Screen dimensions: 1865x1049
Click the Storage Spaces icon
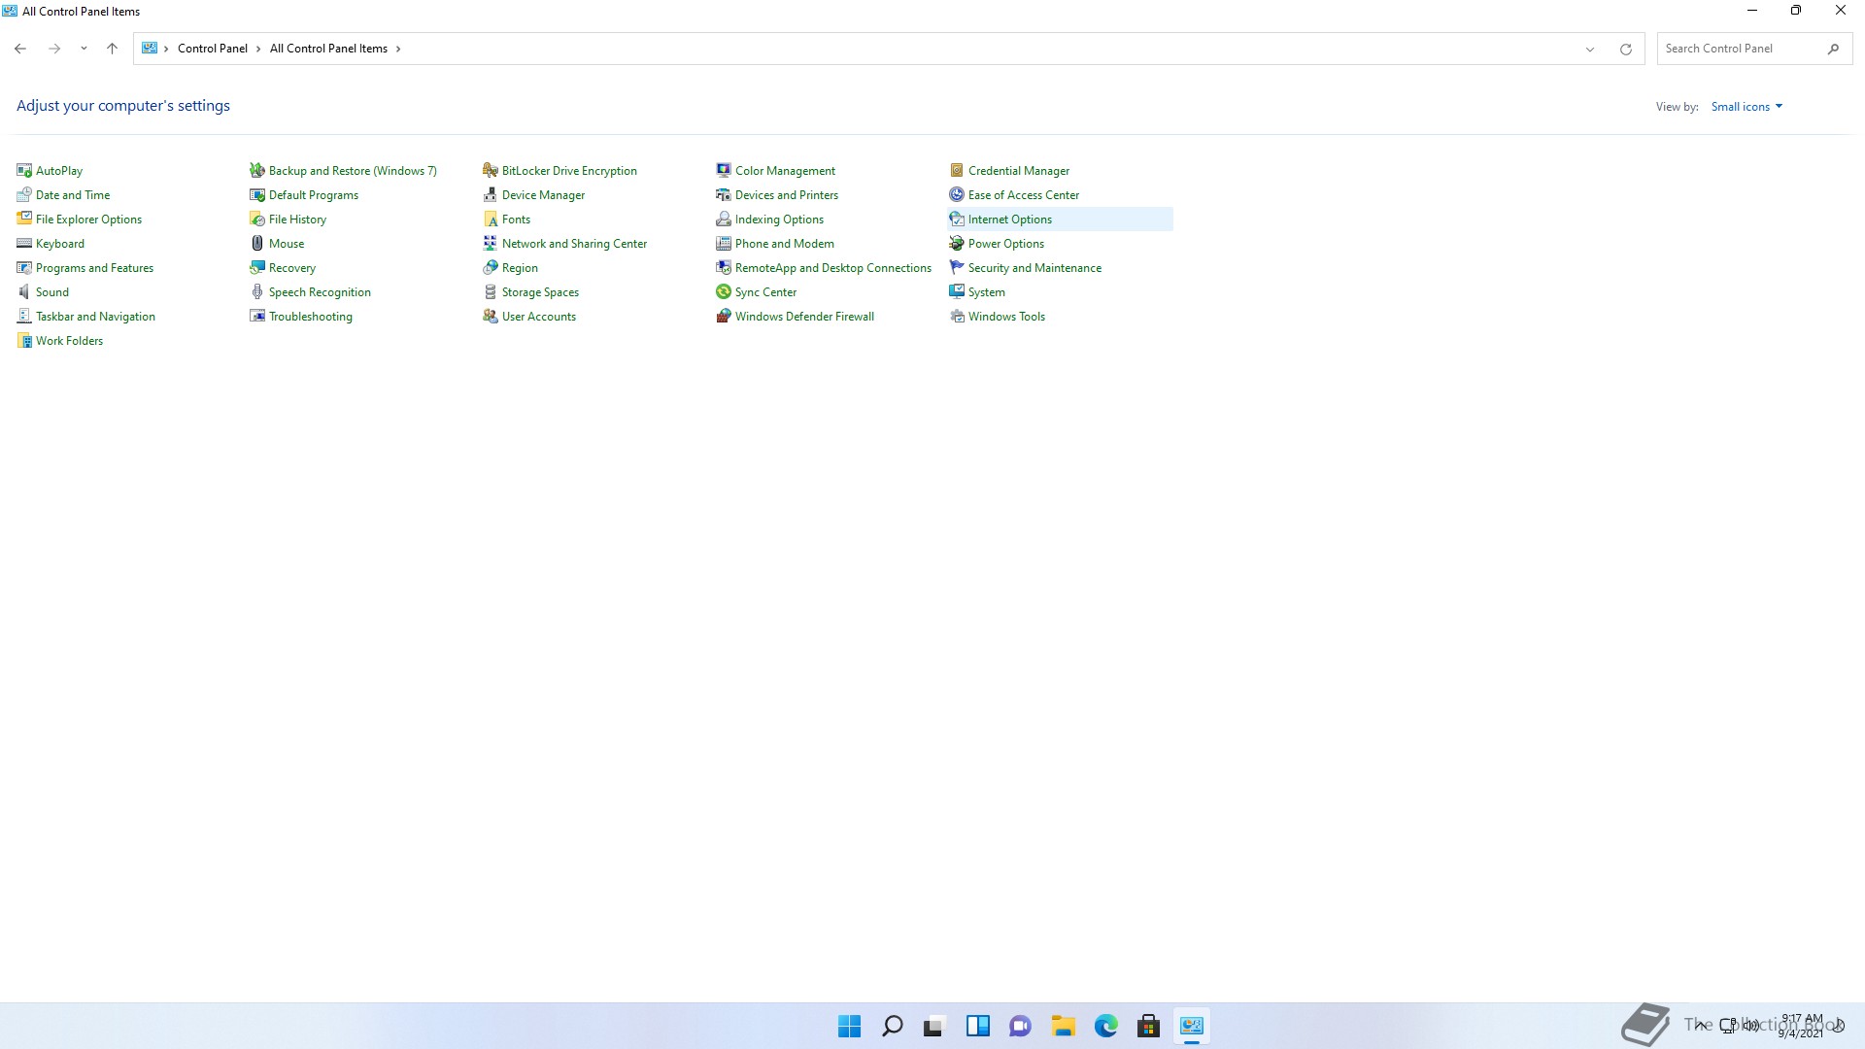point(491,291)
